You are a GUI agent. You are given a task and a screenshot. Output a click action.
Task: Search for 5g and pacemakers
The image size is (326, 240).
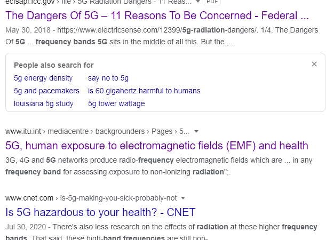[46, 91]
